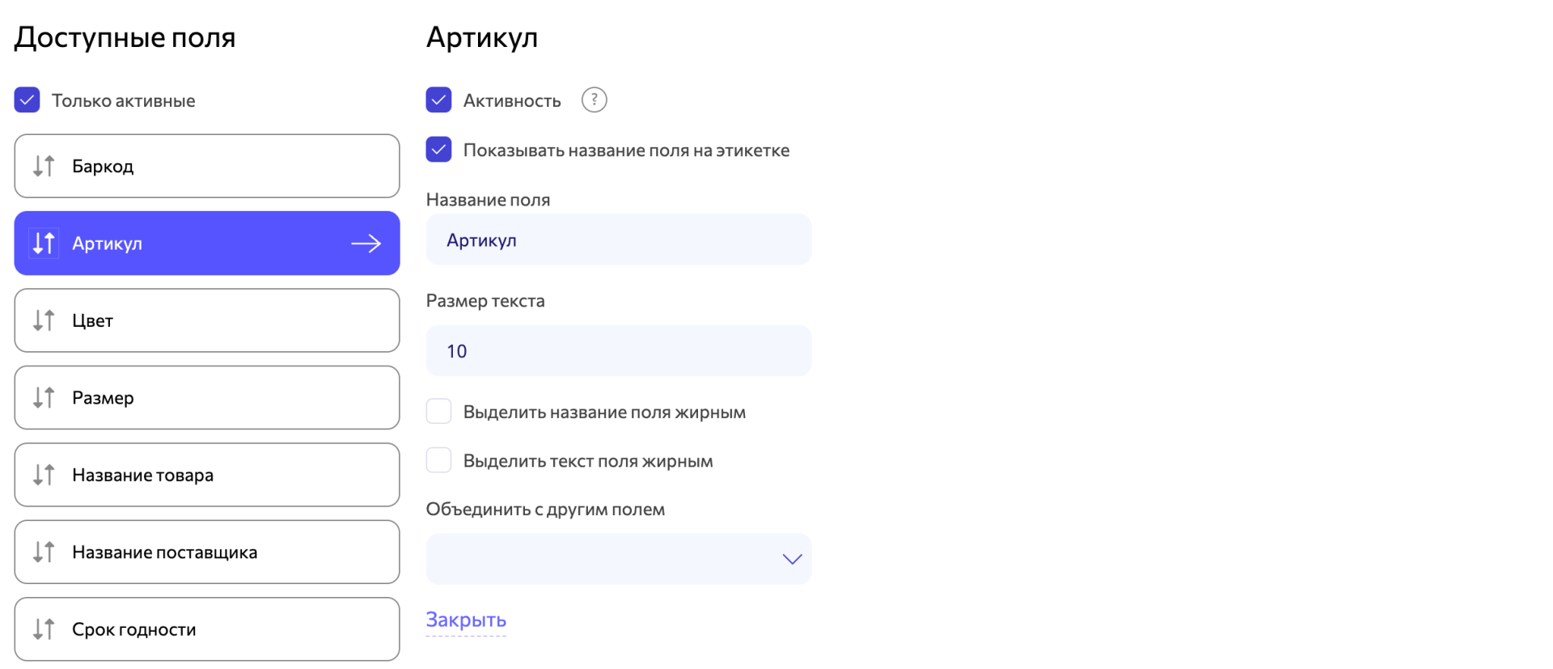Enable Выделить название поля жирным
This screenshot has width=1553, height=669.
(438, 411)
